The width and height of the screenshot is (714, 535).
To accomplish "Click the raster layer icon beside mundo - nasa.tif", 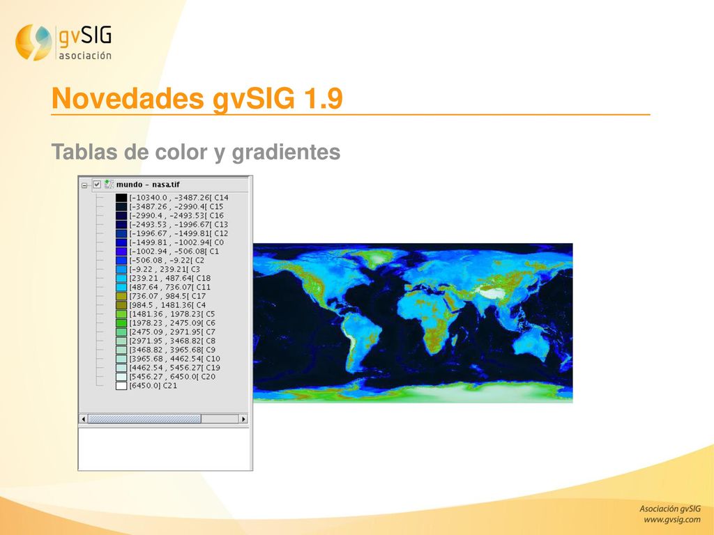I will point(109,184).
